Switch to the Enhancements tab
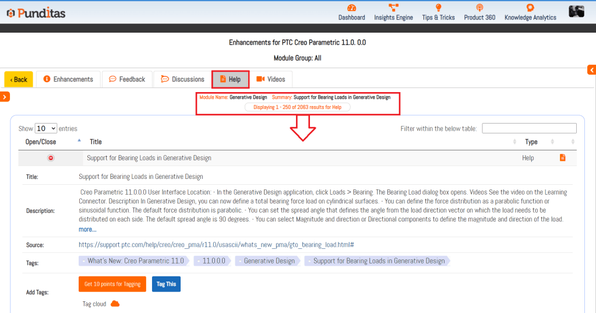This screenshot has width=596, height=313. coord(68,79)
